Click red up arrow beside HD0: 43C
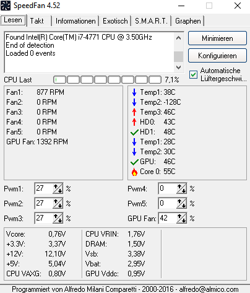Viewport: 250px width, 293px height. point(134,122)
